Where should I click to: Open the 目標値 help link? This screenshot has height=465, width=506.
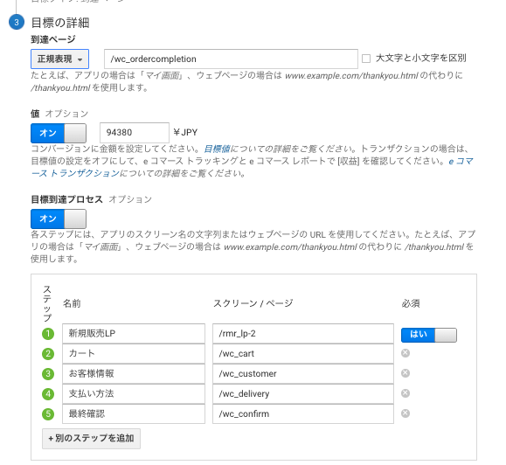(217, 149)
